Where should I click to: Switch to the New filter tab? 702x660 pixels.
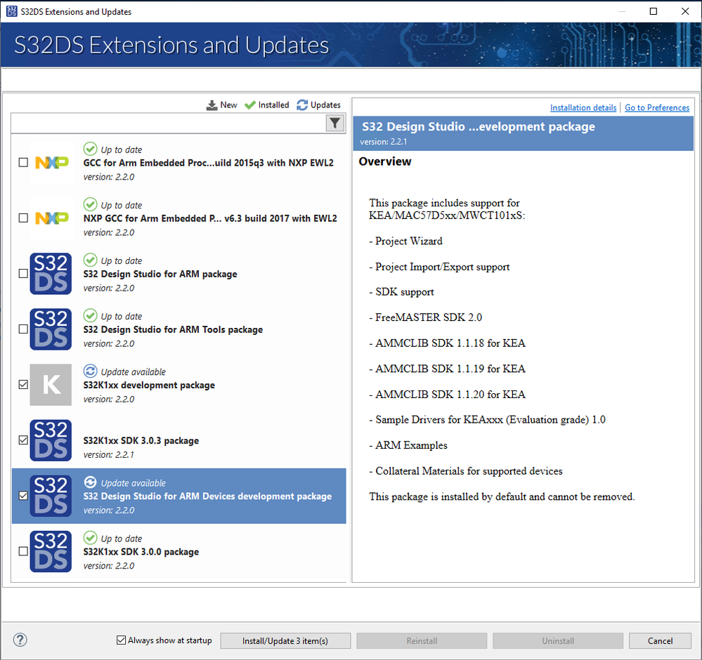222,105
